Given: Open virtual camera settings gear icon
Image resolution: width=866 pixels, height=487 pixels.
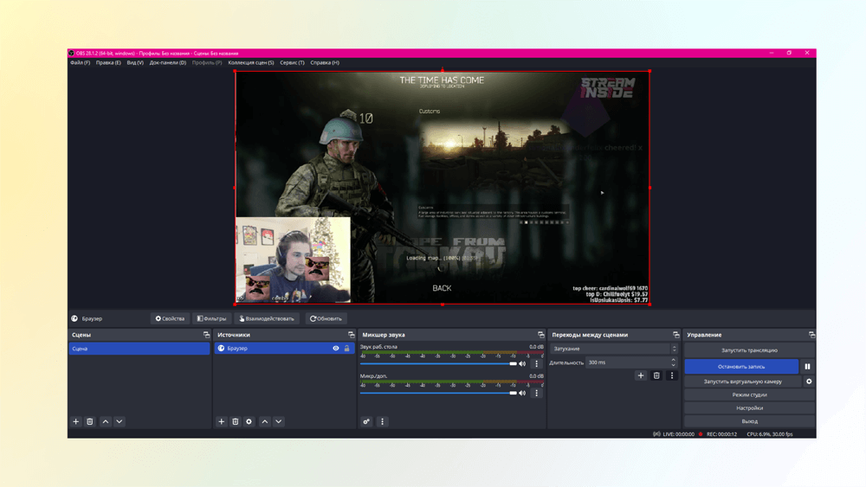Looking at the screenshot, I should 809,381.
